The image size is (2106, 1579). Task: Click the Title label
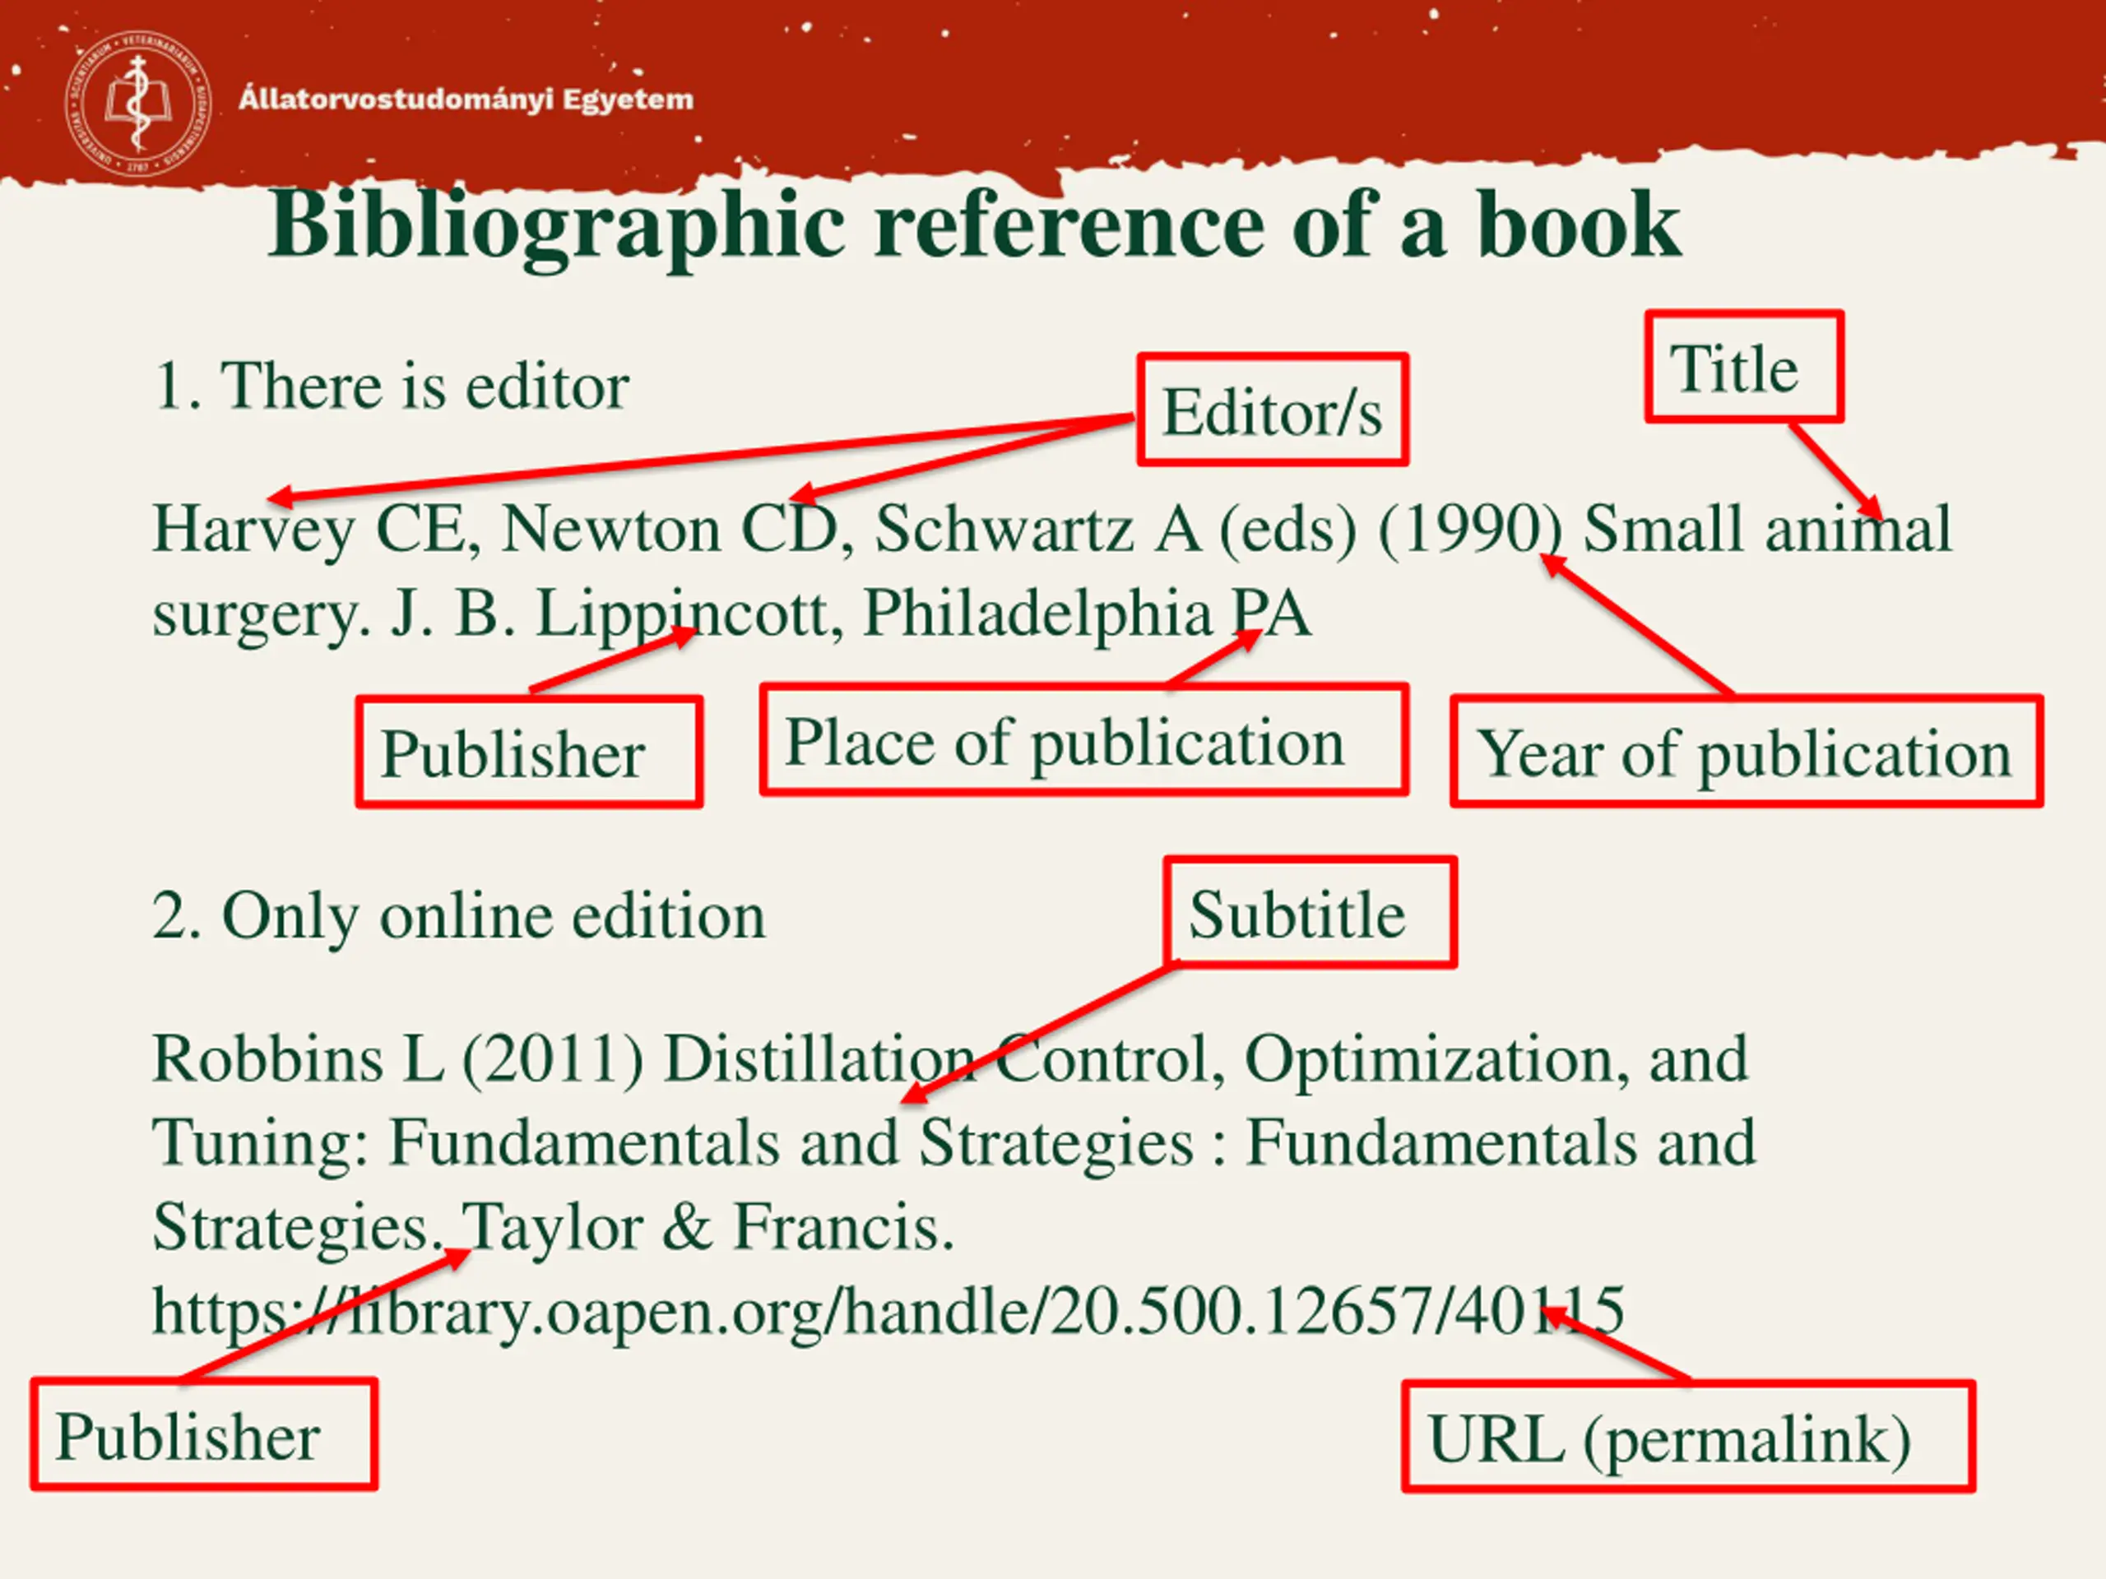tap(1744, 367)
